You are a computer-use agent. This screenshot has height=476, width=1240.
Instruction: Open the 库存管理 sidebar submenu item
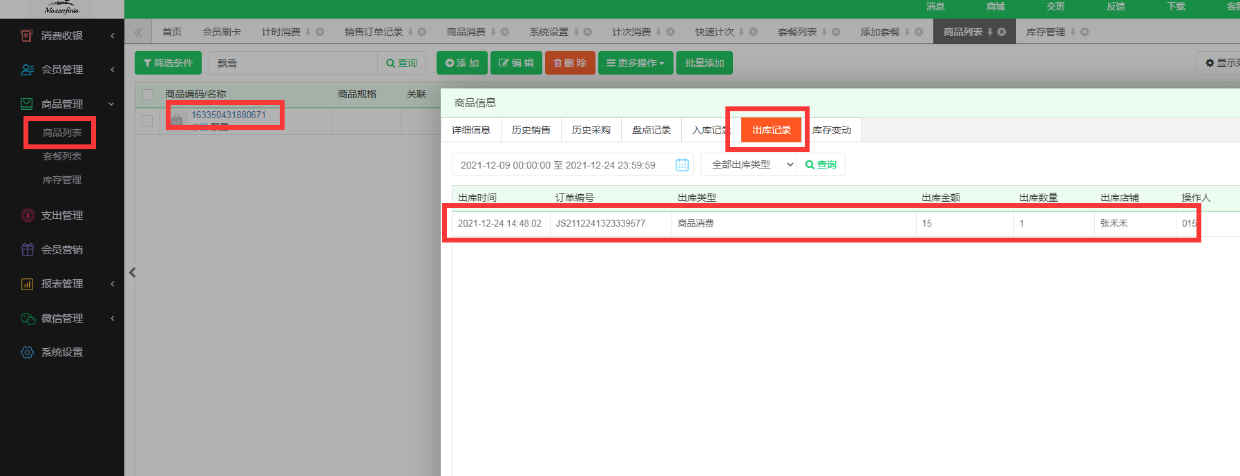tap(62, 180)
